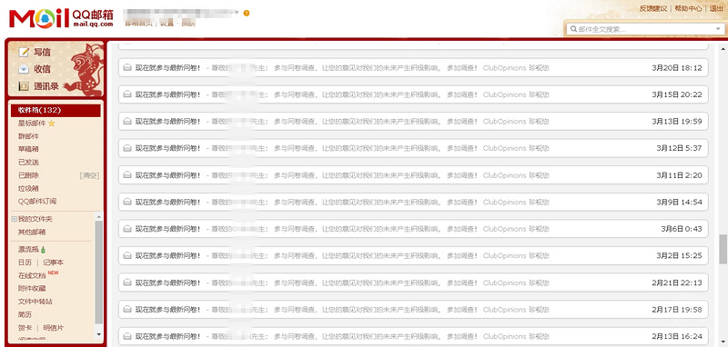Image resolution: width=728 pixels, height=347 pixels.
Task: Open 文件中转站 file transfer station
Action: pos(35,302)
